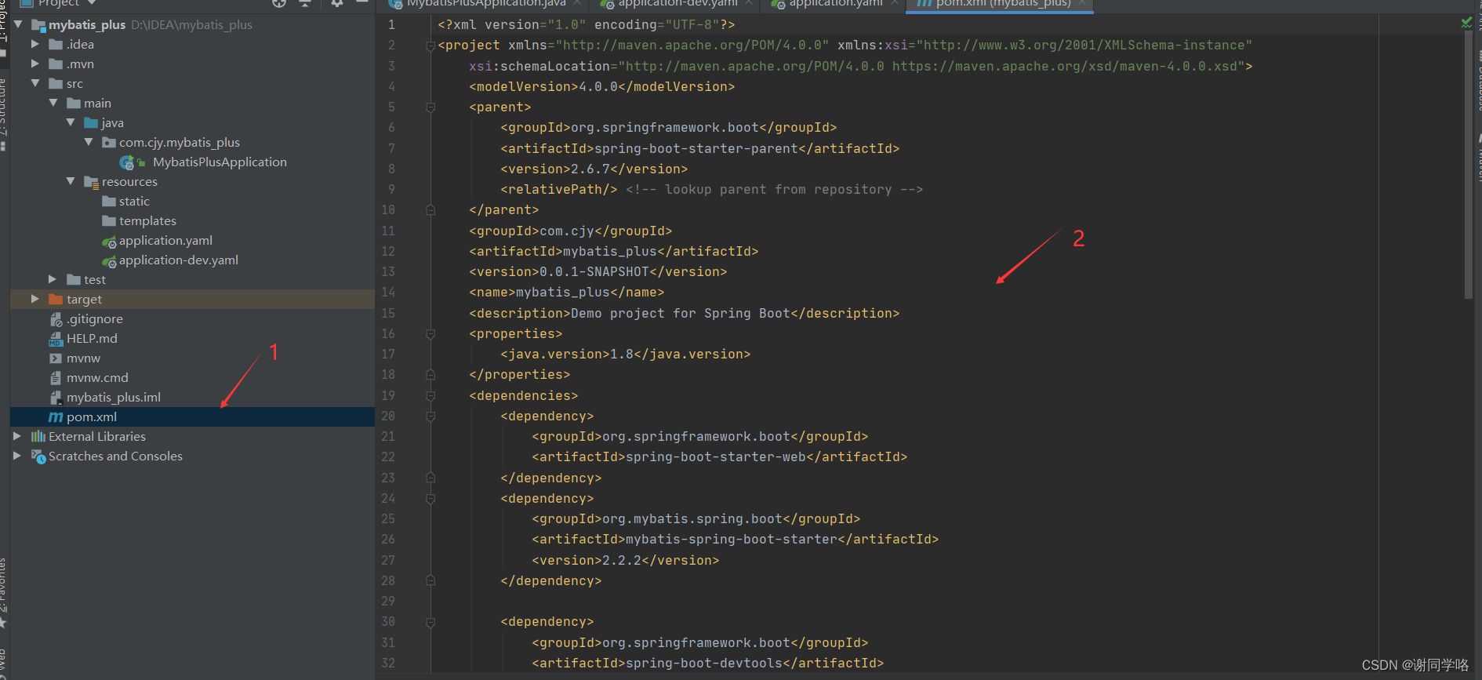Click the HELP.md markdown file icon
Image resolution: width=1482 pixels, height=680 pixels.
[56, 339]
